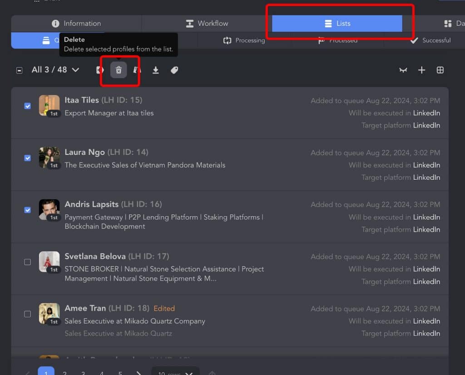Toggle the select-all checkbox in the toolbar
Viewport: 465px width, 375px height.
point(19,70)
